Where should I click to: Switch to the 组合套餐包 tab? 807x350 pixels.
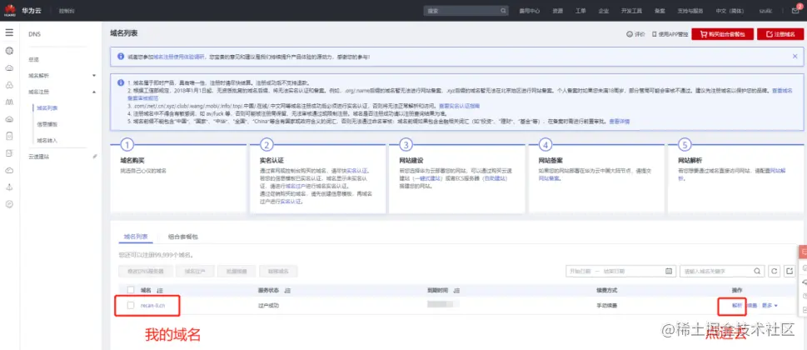click(182, 237)
